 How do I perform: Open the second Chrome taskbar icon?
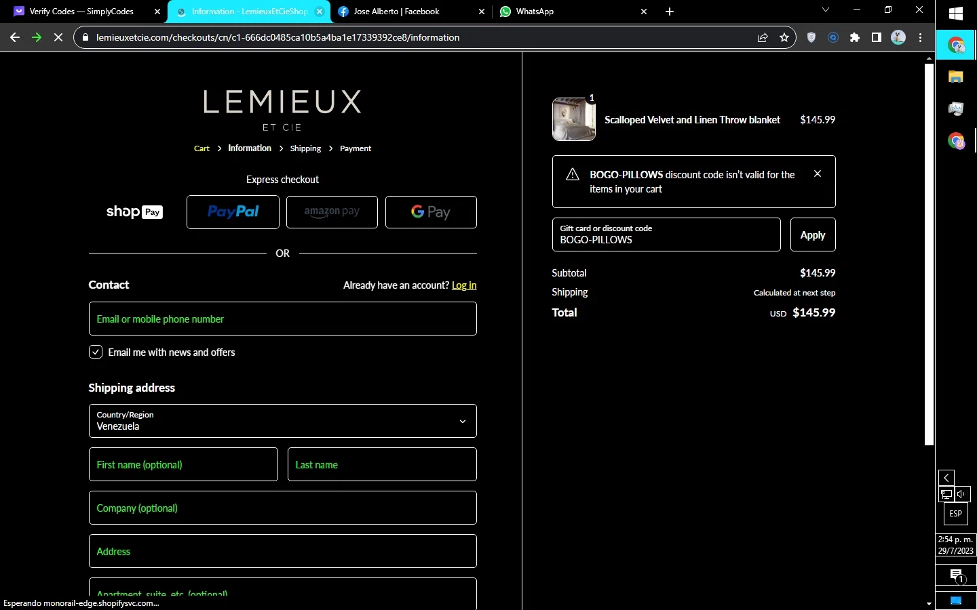click(x=956, y=141)
